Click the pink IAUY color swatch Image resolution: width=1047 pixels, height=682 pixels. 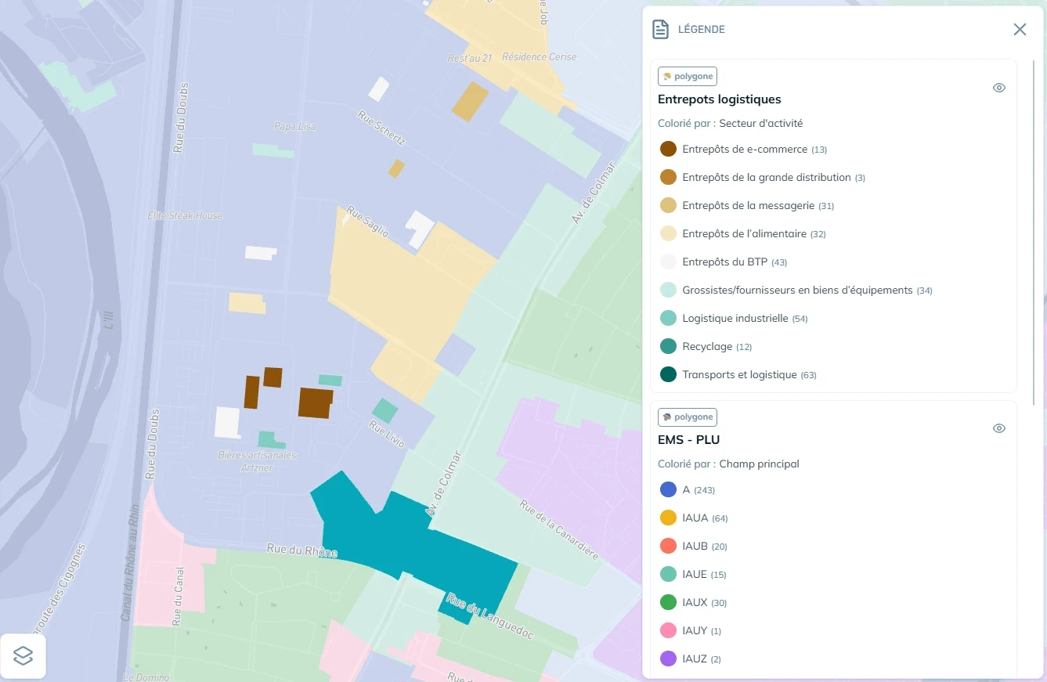pos(668,630)
